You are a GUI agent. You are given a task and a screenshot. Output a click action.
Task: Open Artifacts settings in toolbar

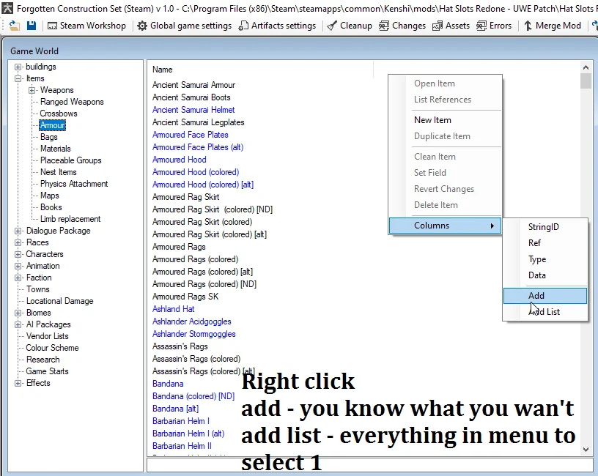[277, 26]
